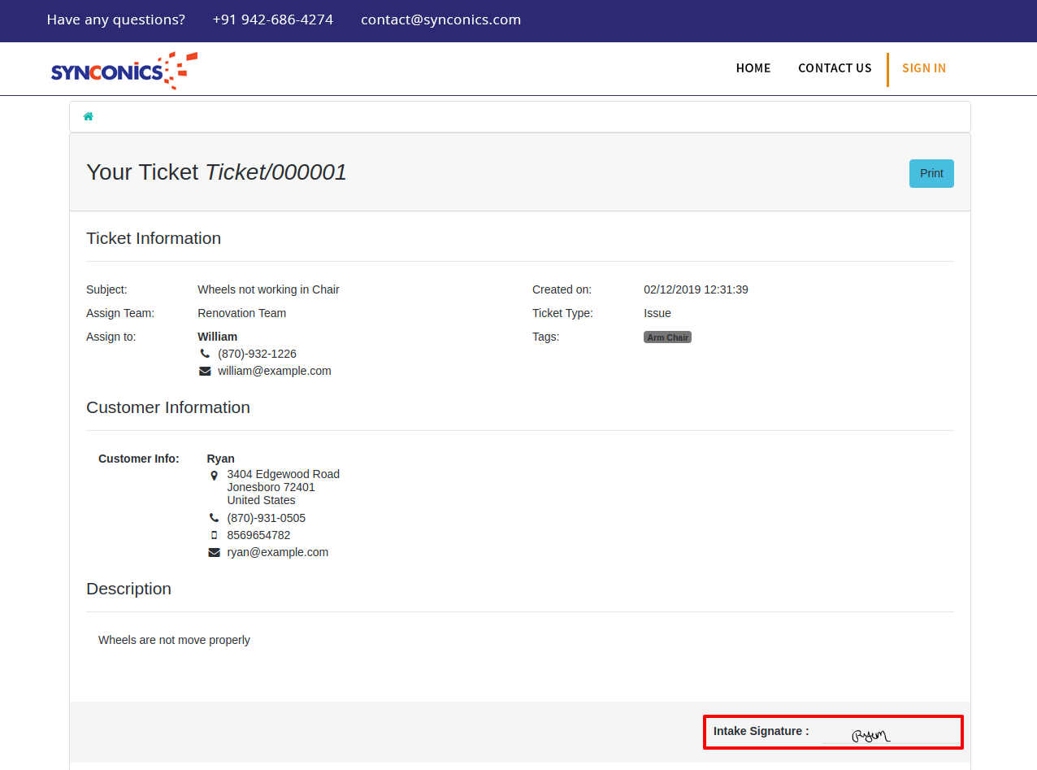The height and width of the screenshot is (770, 1037).
Task: Click the Ticket/000001 title text
Action: tap(276, 172)
